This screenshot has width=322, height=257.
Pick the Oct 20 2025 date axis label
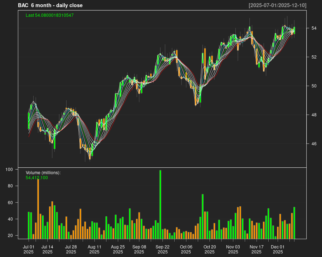[x=210, y=249]
